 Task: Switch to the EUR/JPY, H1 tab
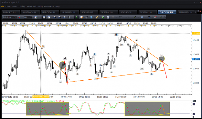coord(11,12)
